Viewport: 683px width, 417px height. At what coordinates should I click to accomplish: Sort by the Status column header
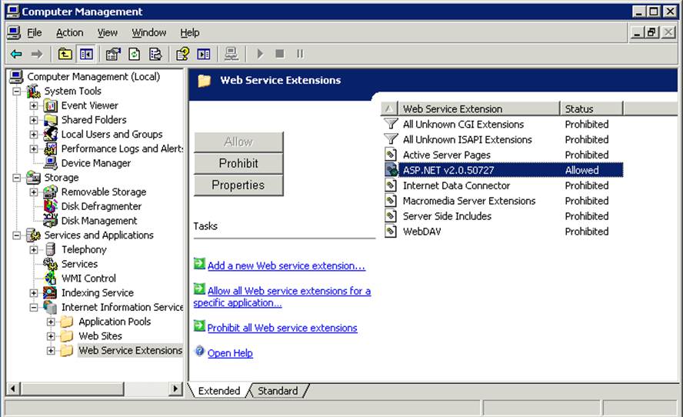point(591,108)
